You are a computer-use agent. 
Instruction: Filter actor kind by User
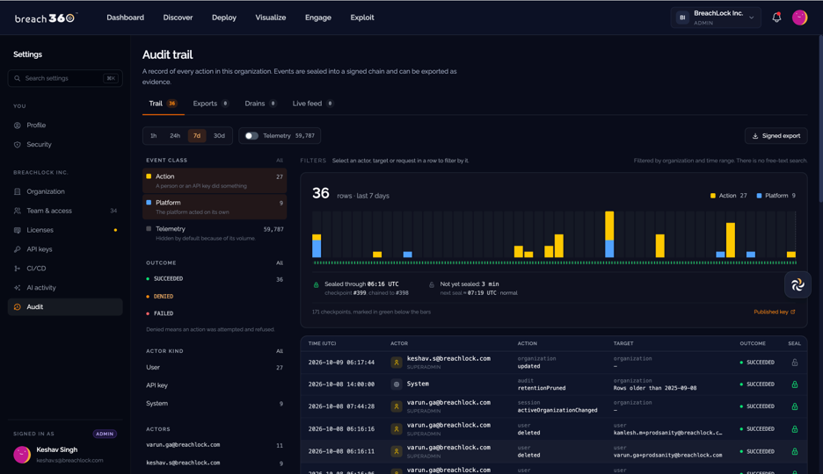tap(215, 367)
